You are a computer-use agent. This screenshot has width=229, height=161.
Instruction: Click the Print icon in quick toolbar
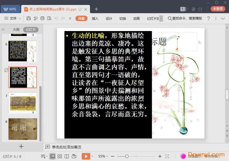pyautogui.click(x=42, y=19)
